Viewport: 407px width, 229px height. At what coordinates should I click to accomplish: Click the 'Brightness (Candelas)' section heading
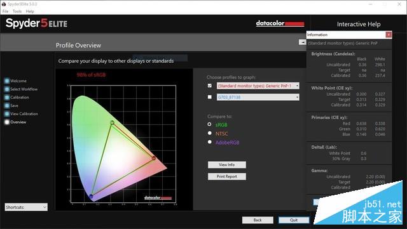(x=333, y=54)
